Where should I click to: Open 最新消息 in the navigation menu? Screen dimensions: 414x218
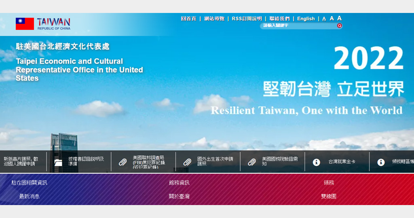click(30, 197)
